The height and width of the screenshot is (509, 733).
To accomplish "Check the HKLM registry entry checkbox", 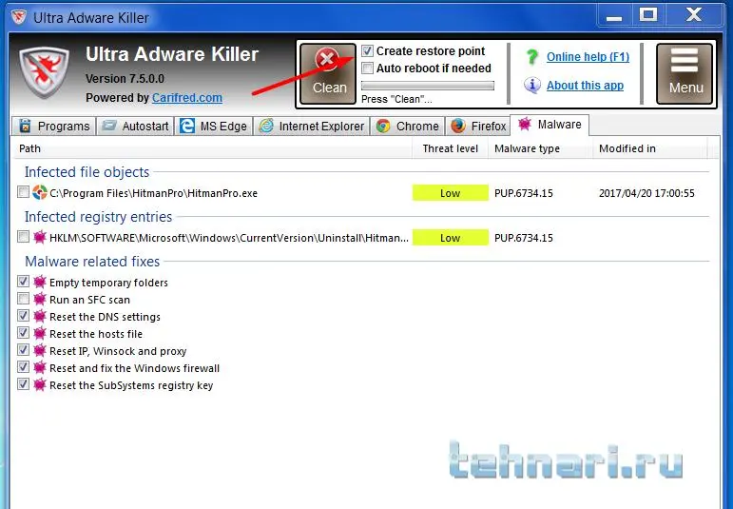I will (23, 237).
